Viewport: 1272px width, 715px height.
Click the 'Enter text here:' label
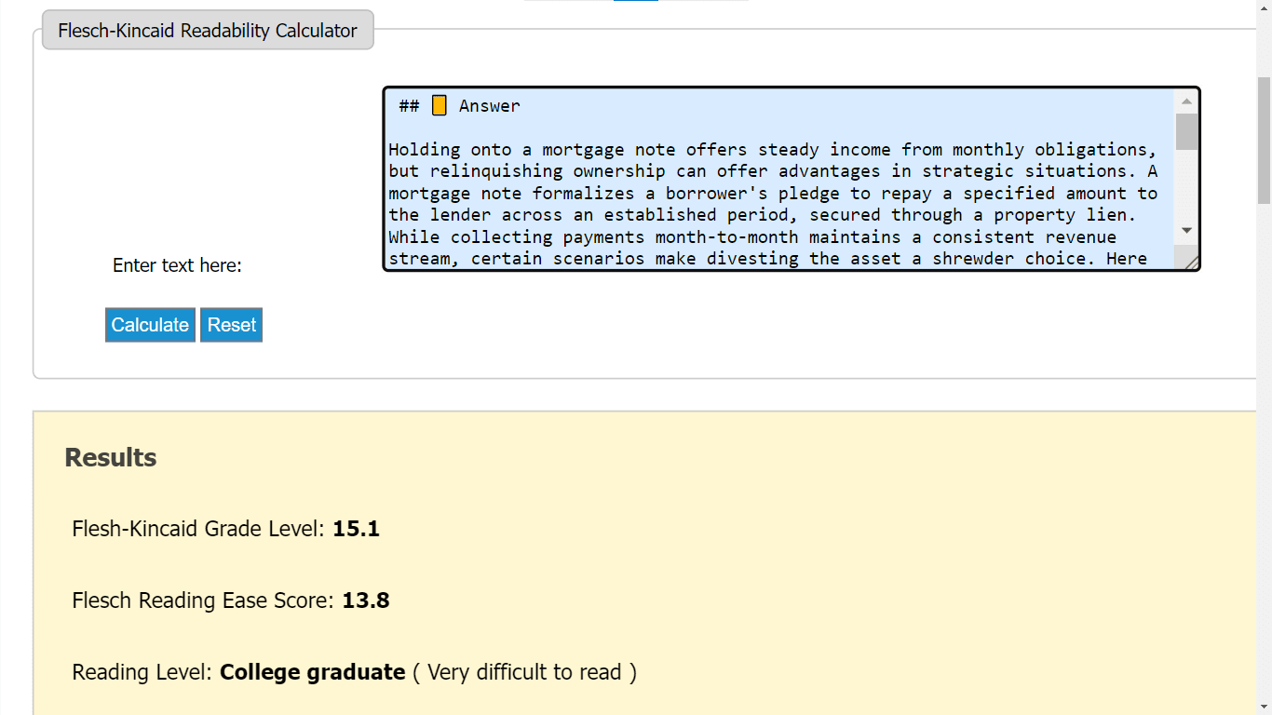[x=177, y=265]
